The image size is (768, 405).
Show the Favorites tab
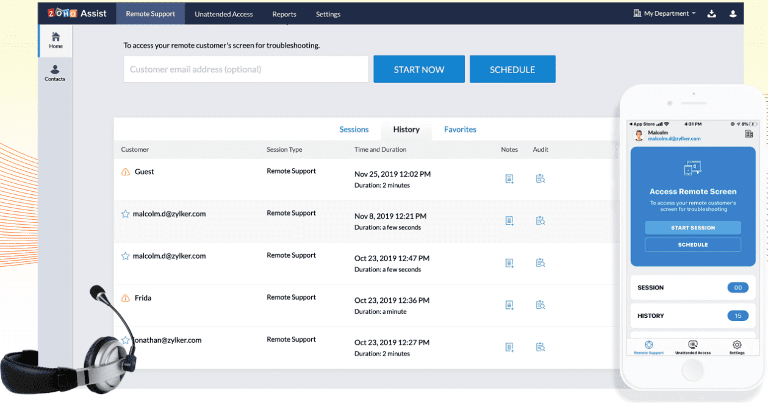tap(460, 129)
